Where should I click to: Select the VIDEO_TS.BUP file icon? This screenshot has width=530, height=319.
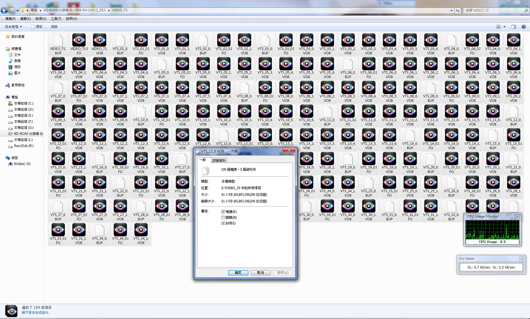click(58, 44)
